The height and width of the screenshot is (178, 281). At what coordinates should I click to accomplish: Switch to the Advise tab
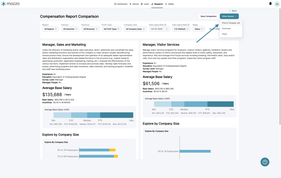coord(134,4)
